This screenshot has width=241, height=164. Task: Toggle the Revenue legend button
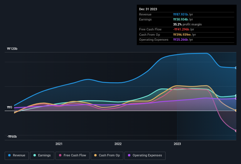click(17, 156)
